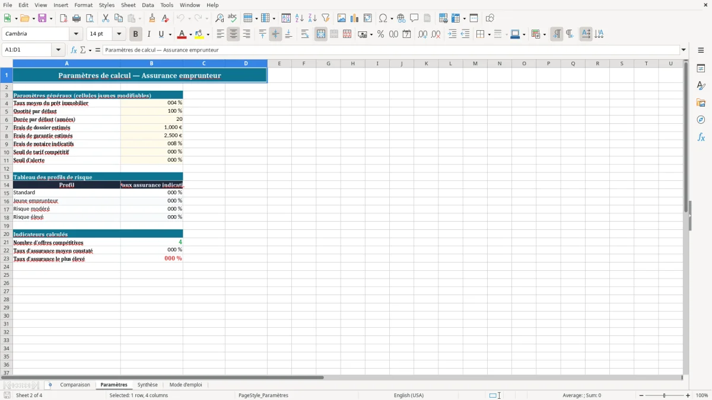The height and width of the screenshot is (400, 712).
Task: Click the Sort Descending icon
Action: tap(313, 18)
